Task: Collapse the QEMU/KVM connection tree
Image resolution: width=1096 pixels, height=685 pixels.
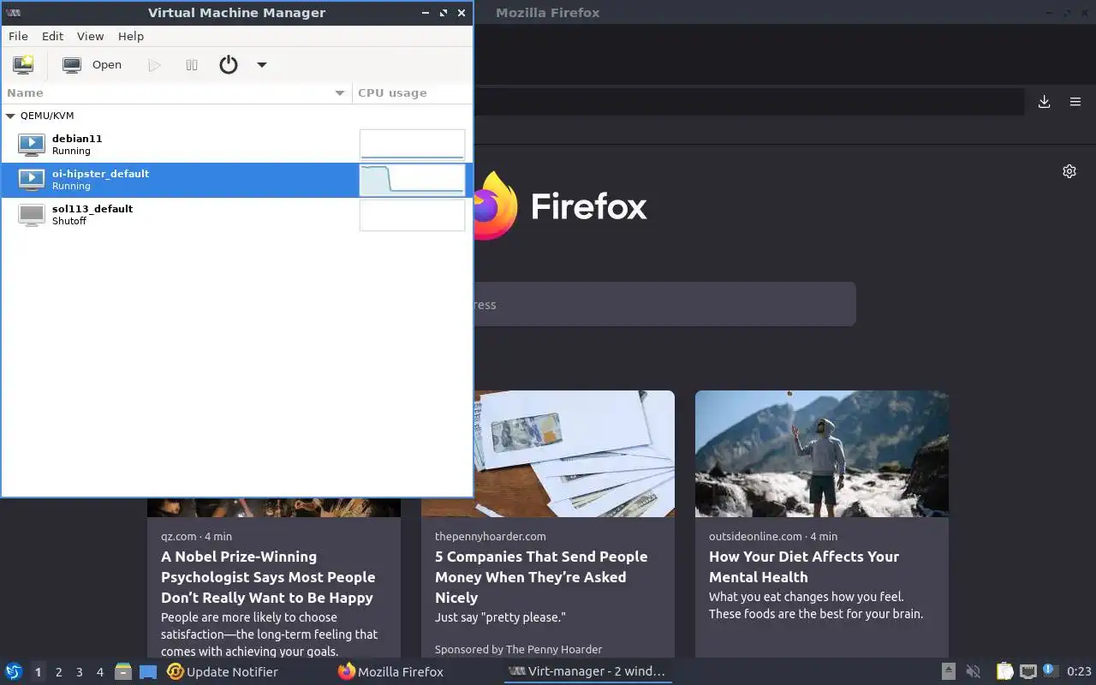Action: 10,116
